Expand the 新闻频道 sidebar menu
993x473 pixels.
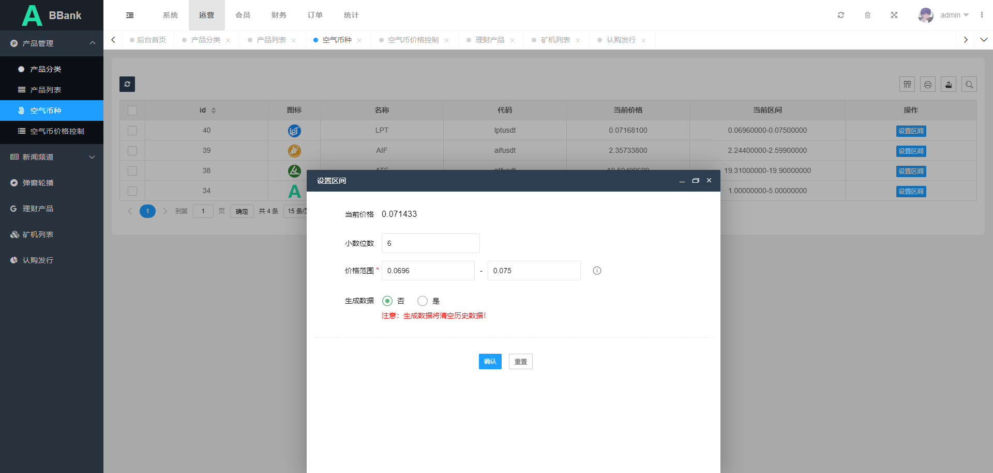(x=52, y=157)
